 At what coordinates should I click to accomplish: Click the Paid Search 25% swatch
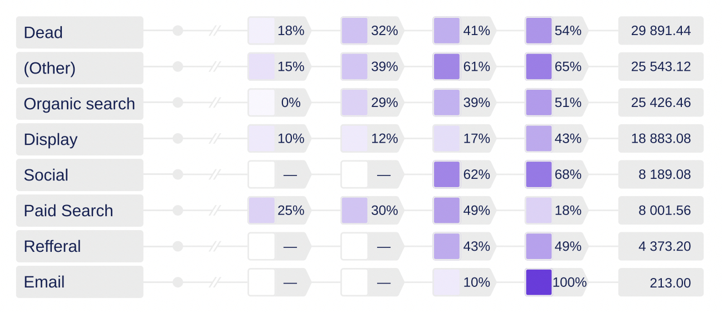261,211
